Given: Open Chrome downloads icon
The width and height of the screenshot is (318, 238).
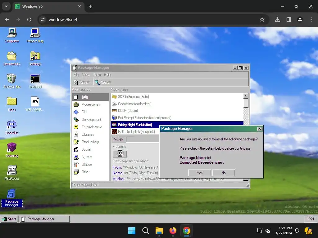Looking at the screenshot, I should (x=278, y=20).
